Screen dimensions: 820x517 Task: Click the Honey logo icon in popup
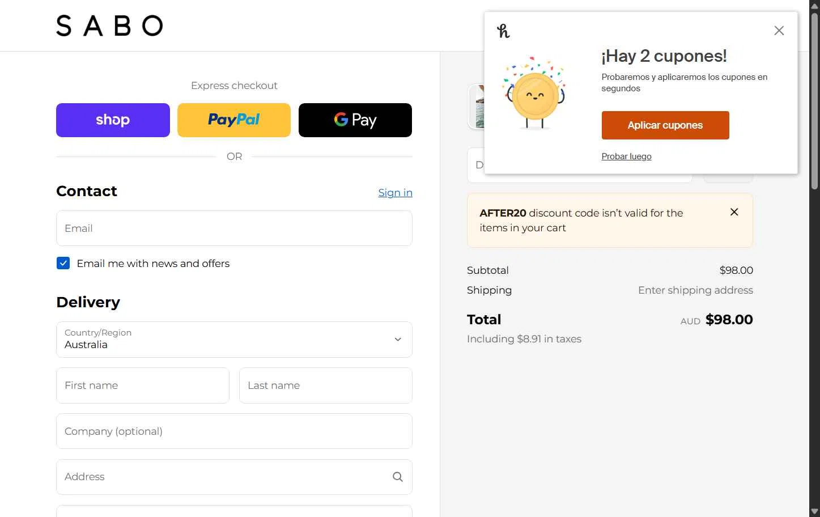pyautogui.click(x=503, y=31)
